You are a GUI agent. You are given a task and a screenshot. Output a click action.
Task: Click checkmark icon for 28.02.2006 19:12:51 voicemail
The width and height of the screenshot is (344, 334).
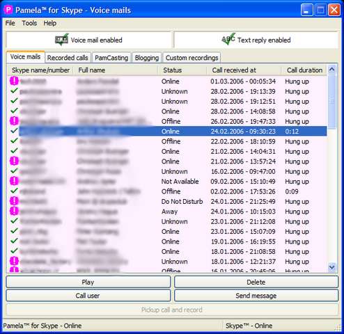(14, 101)
